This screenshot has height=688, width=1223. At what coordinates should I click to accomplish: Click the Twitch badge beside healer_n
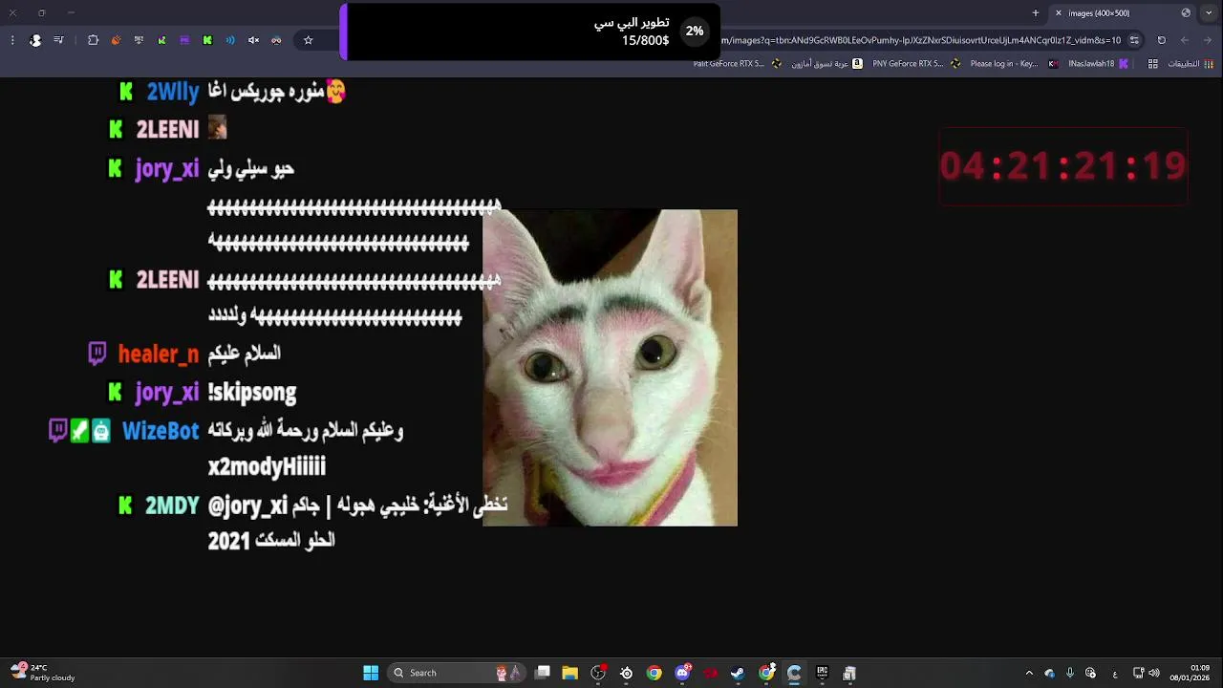(x=97, y=354)
